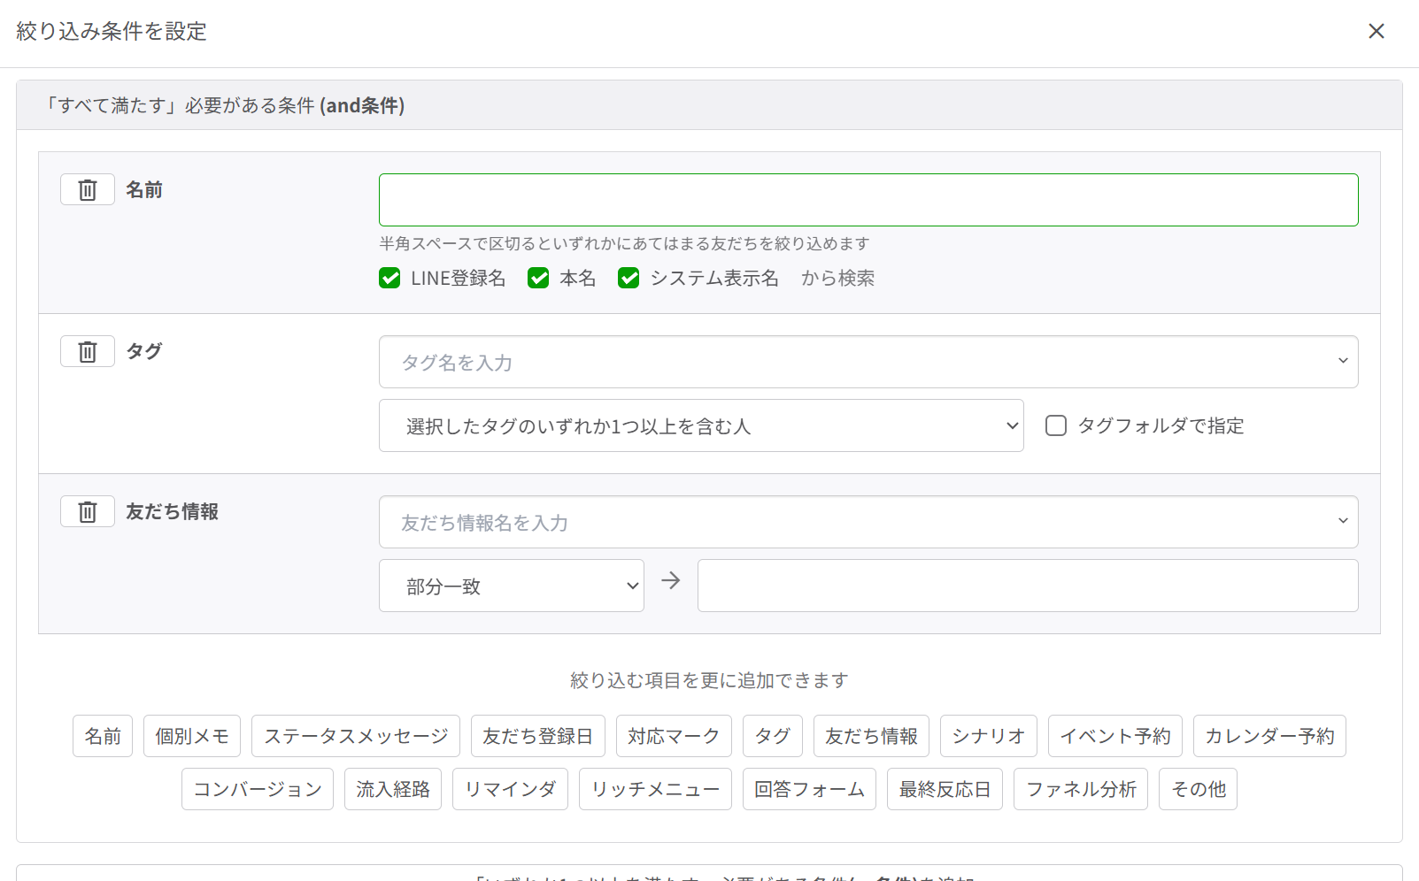The height and width of the screenshot is (881, 1419).
Task: Focus the 名前 search text field
Action: tap(868, 201)
